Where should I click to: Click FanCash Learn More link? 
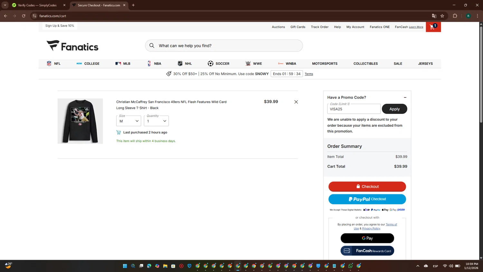click(416, 27)
